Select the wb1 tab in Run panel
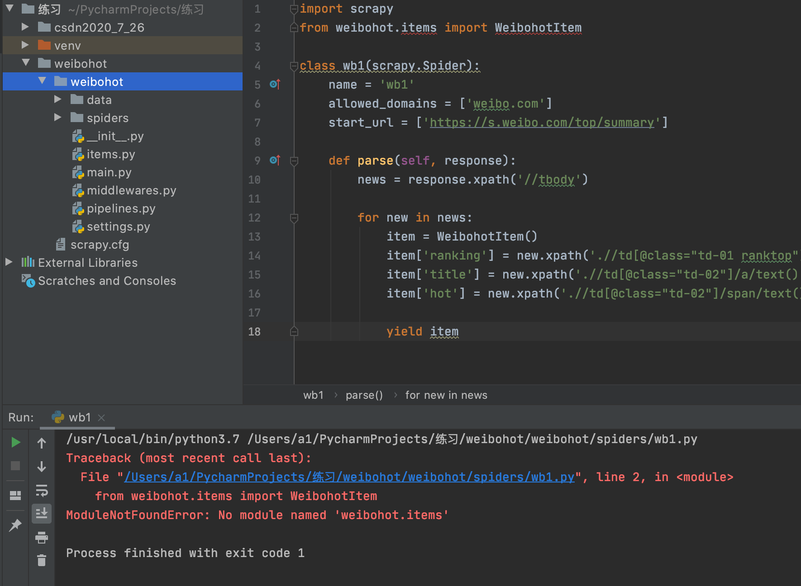801x586 pixels. click(x=77, y=417)
